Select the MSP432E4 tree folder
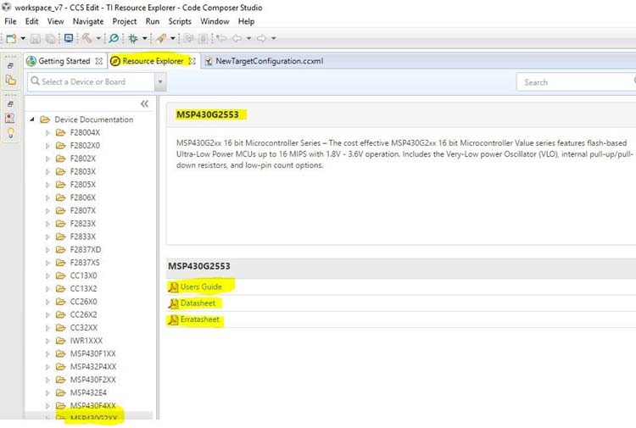 88,392
